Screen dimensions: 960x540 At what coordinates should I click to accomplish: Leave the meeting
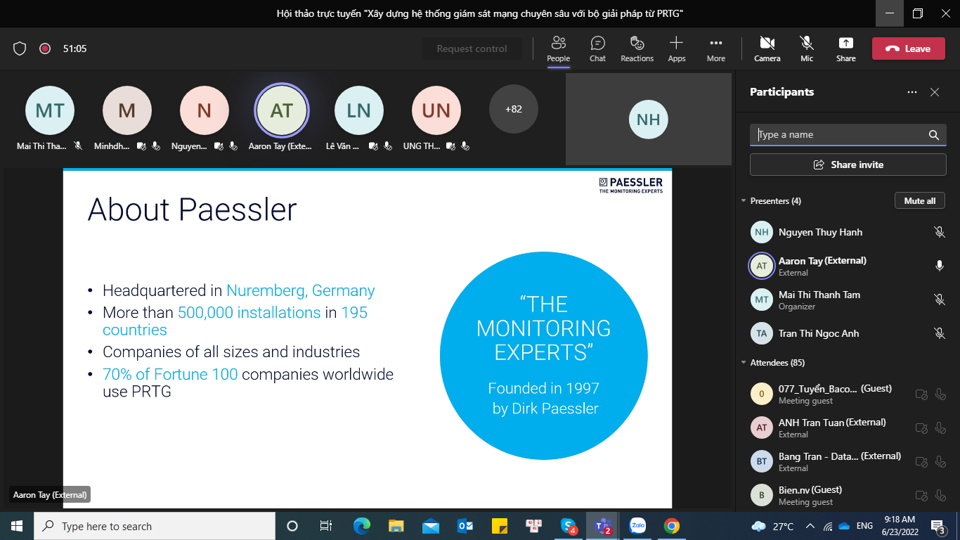(x=908, y=49)
